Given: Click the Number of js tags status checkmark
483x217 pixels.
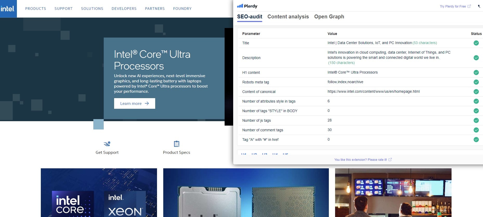Looking at the screenshot, I should click(476, 120).
